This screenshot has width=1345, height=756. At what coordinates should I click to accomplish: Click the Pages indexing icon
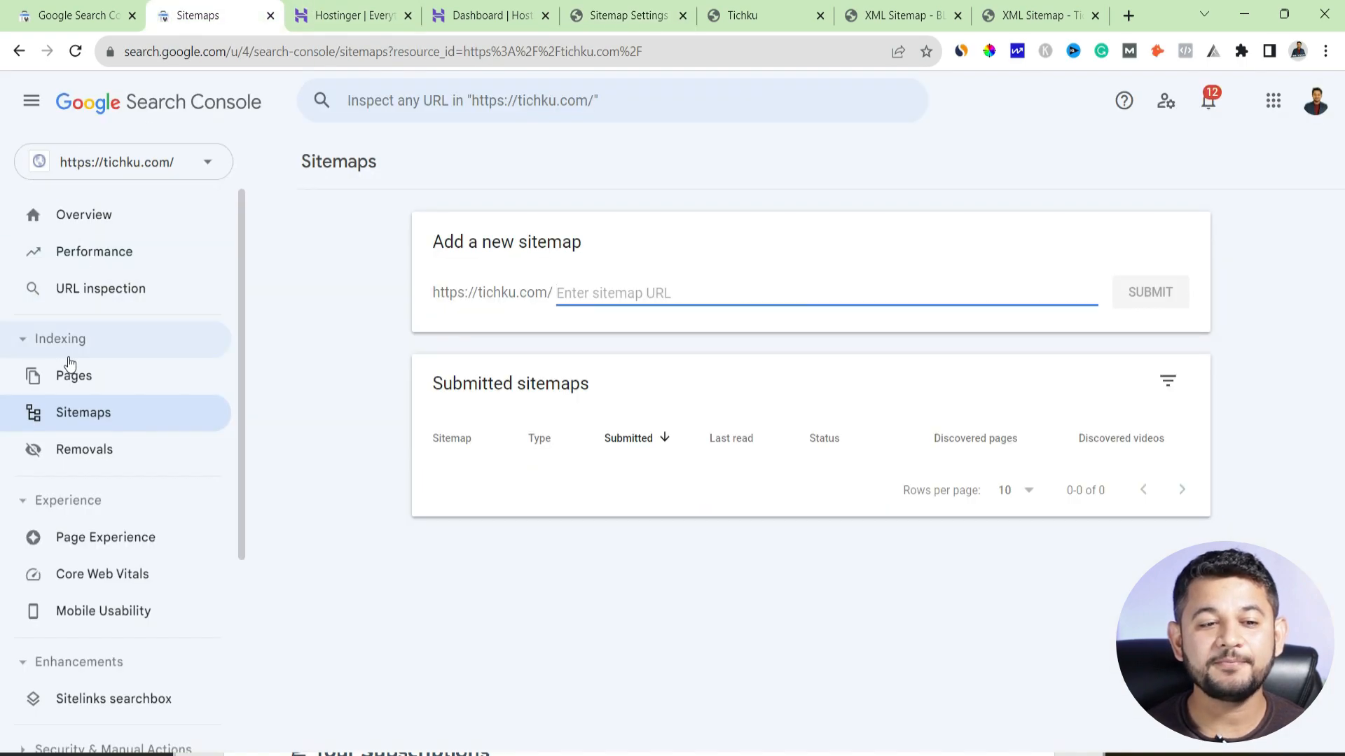point(33,376)
